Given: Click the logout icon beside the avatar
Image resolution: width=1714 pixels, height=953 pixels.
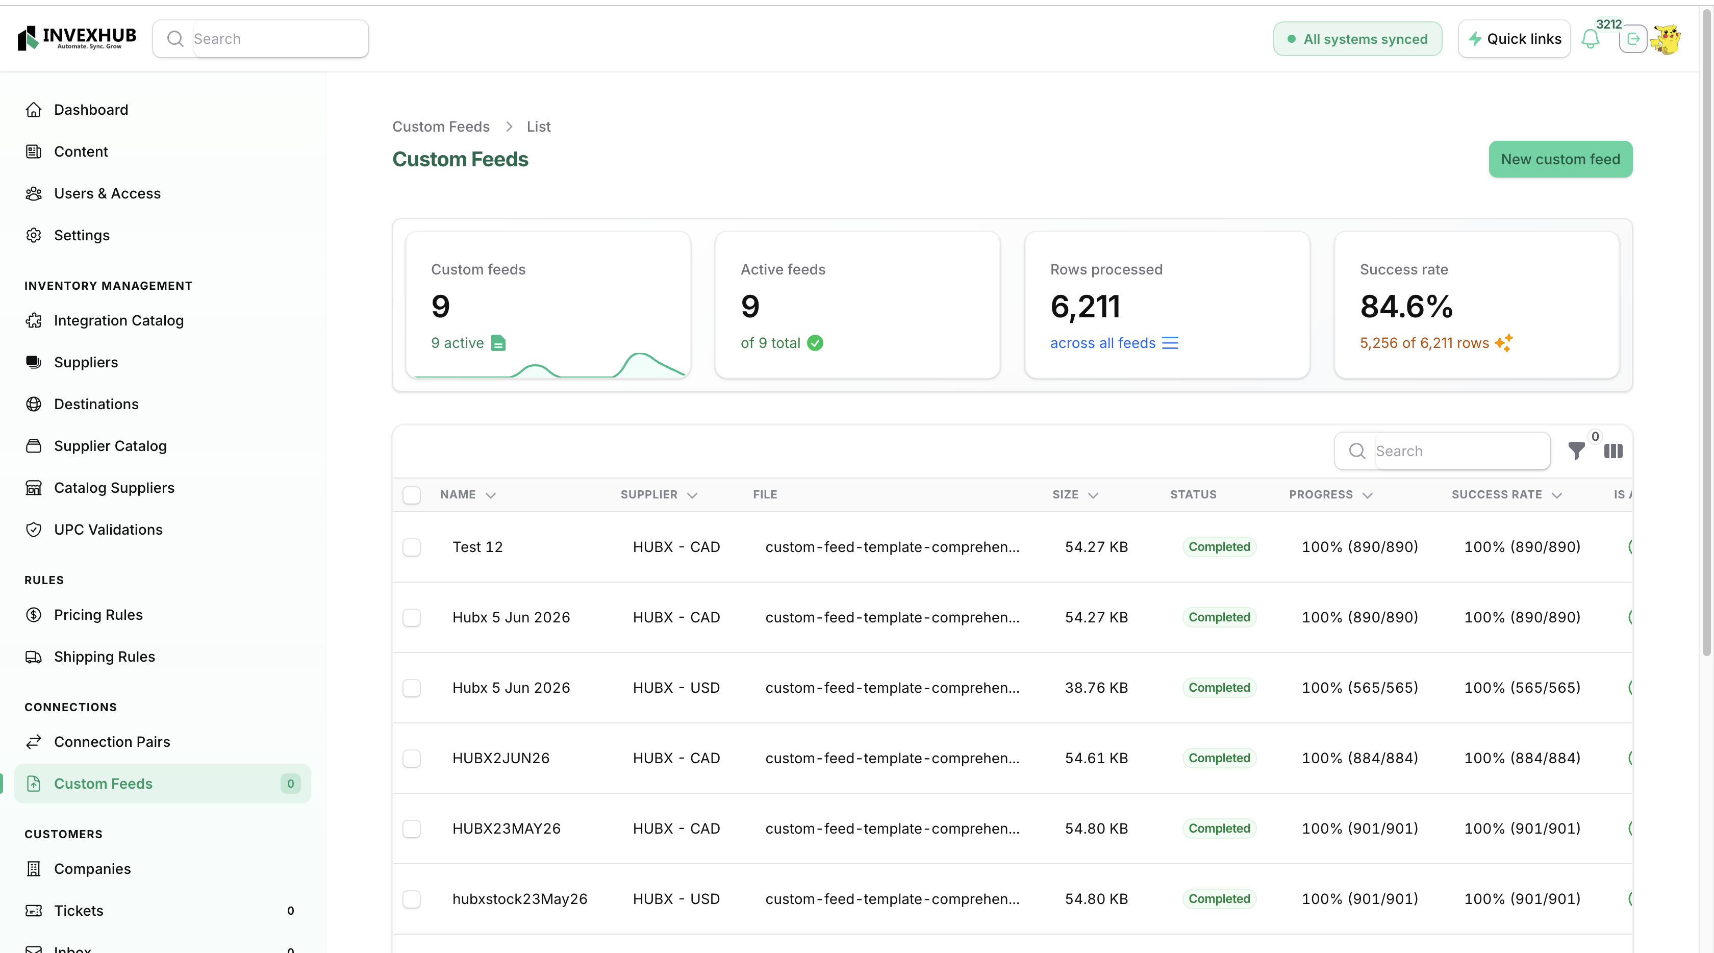Looking at the screenshot, I should (1633, 39).
